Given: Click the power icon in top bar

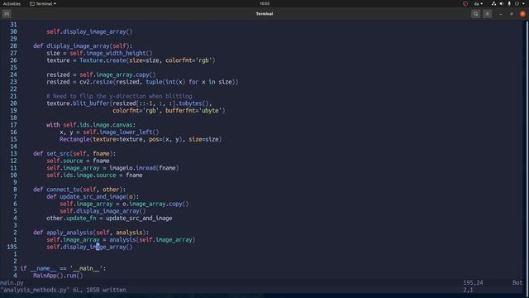Looking at the screenshot, I should click(x=517, y=3).
